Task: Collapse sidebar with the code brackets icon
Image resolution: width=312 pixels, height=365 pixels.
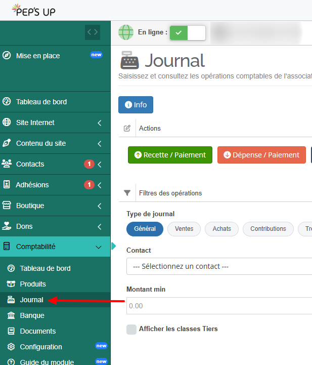Action: coord(92,32)
